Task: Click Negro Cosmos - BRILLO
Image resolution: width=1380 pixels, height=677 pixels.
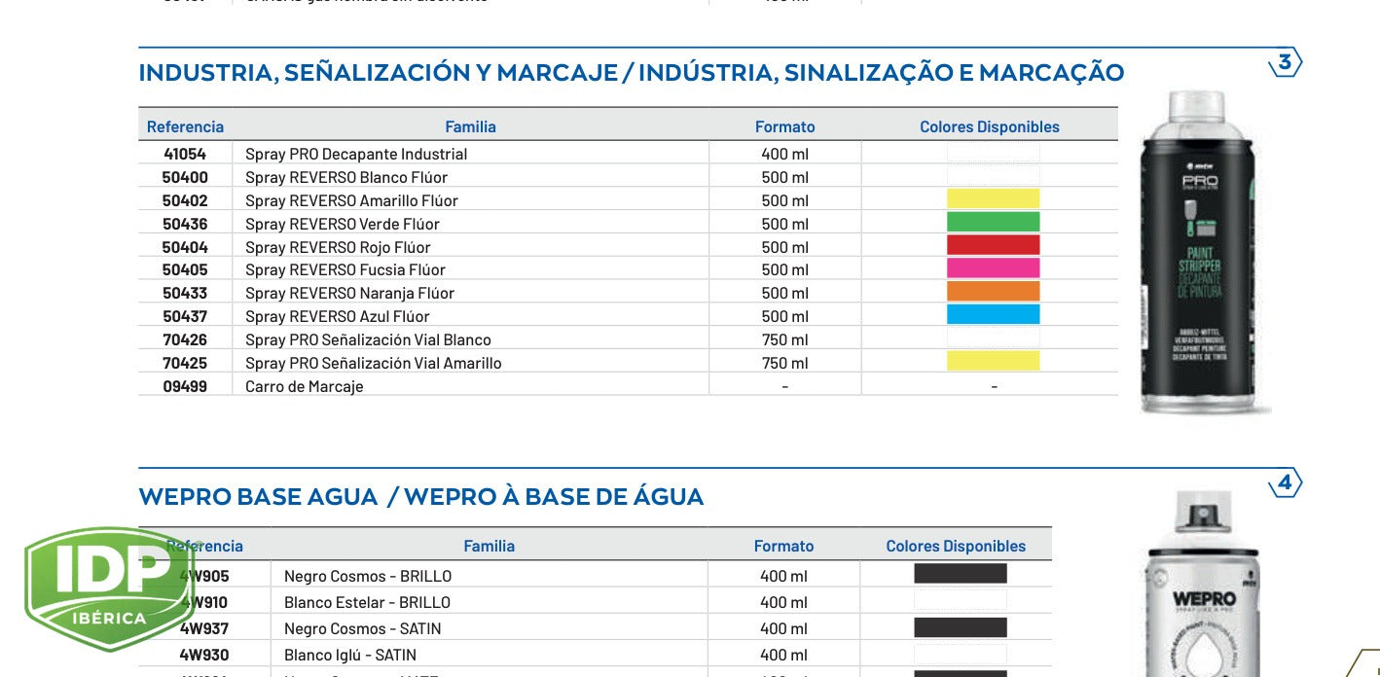Action: 367,576
